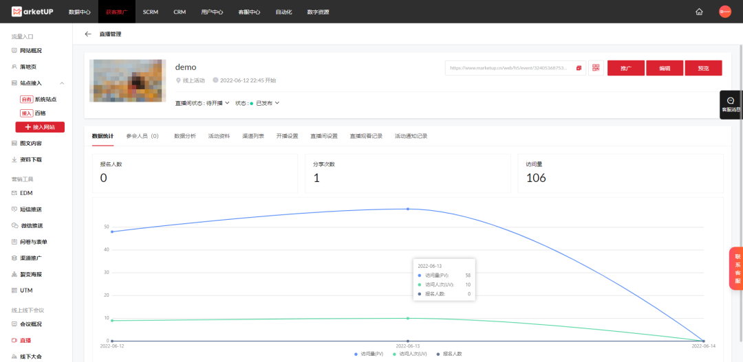Click the red 推广 button
Viewport: 743px width, 362px height.
click(626, 68)
